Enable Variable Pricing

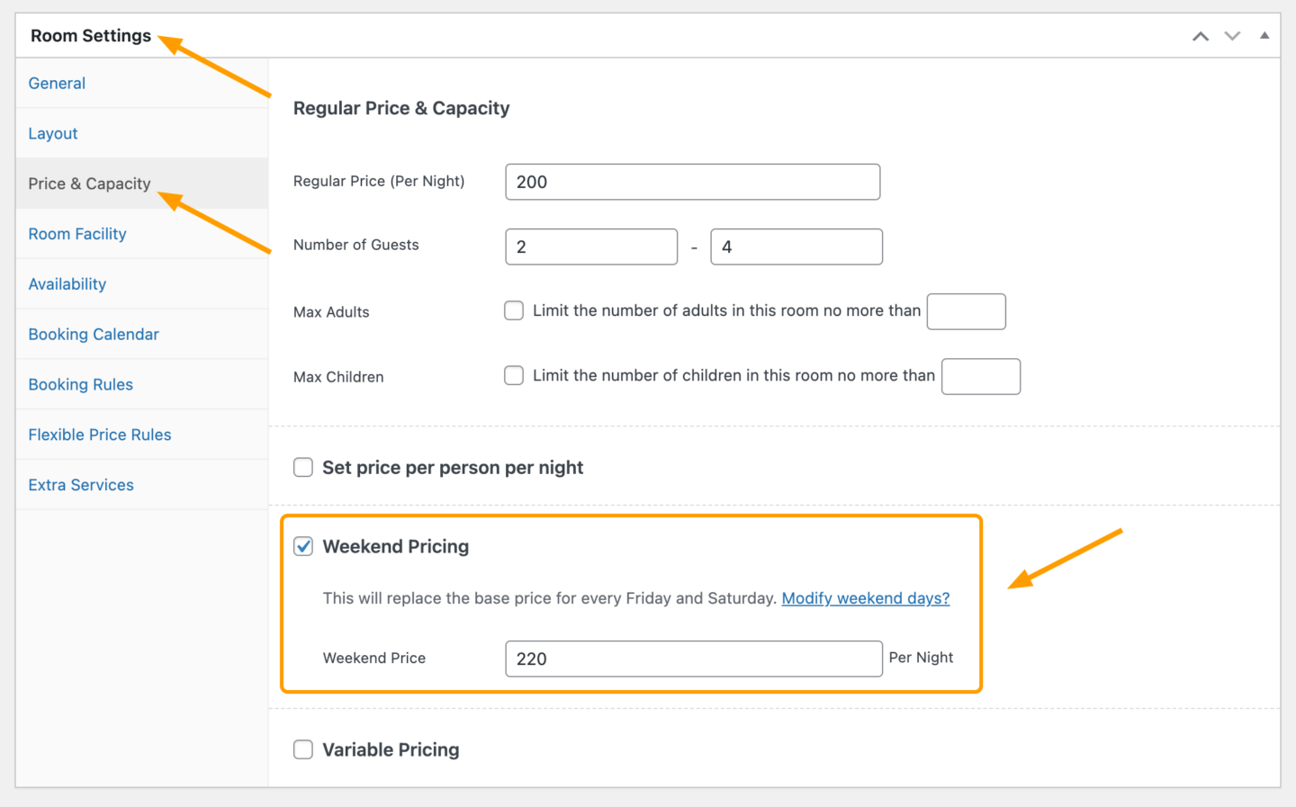[302, 749]
